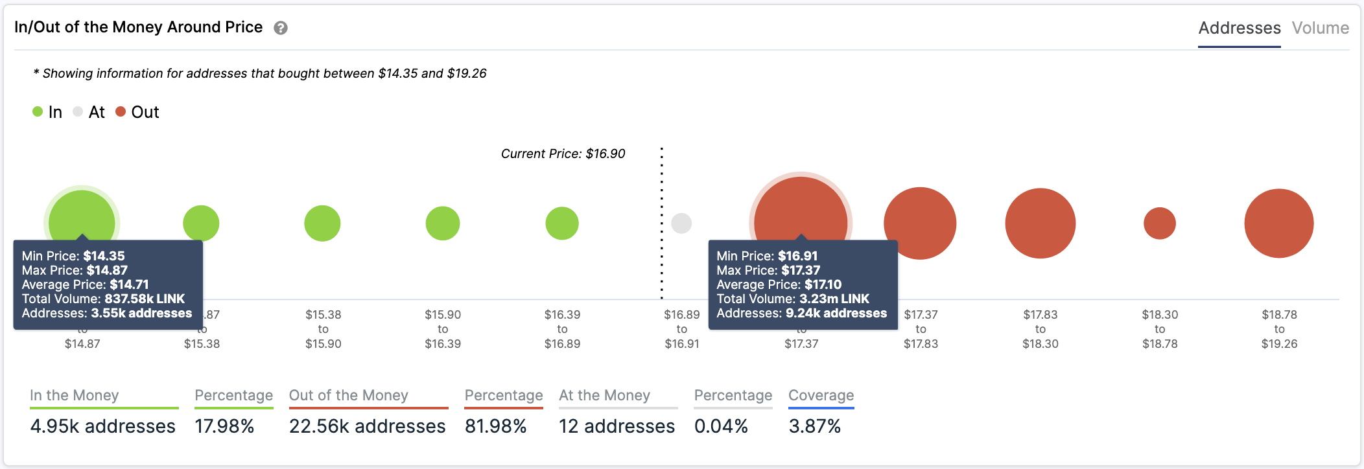Toggle the grey At legend item
The height and width of the screenshot is (469, 1364).
coord(89,112)
